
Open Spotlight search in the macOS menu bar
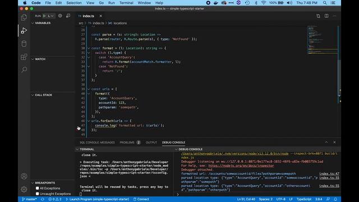click(x=325, y=3)
